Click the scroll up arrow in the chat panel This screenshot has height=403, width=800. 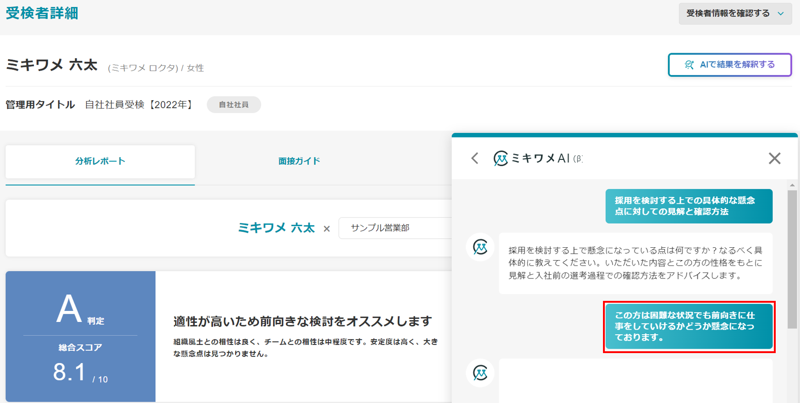[x=792, y=185]
